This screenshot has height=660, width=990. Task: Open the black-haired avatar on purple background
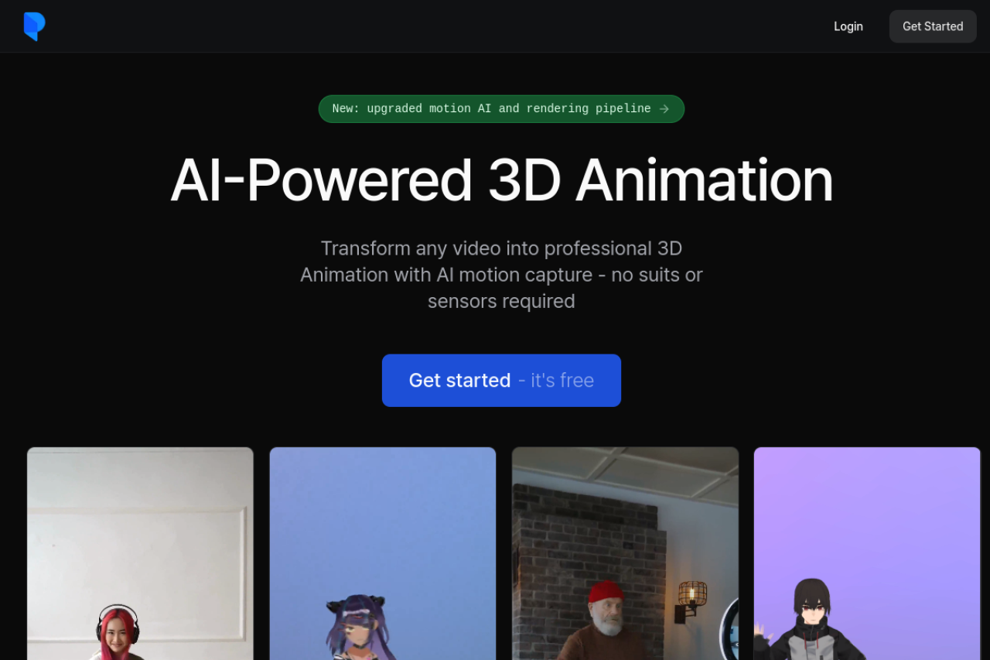(867, 553)
